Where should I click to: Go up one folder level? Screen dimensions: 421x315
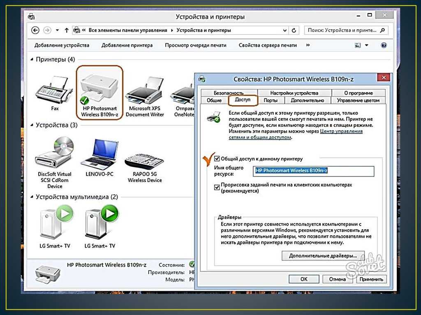click(x=67, y=30)
